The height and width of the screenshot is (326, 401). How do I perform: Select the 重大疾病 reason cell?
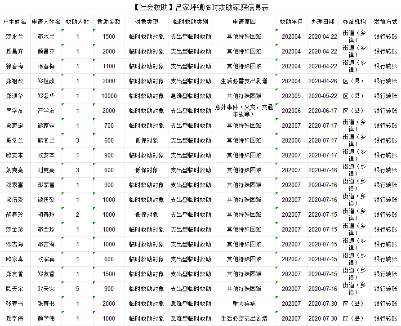[x=244, y=304]
